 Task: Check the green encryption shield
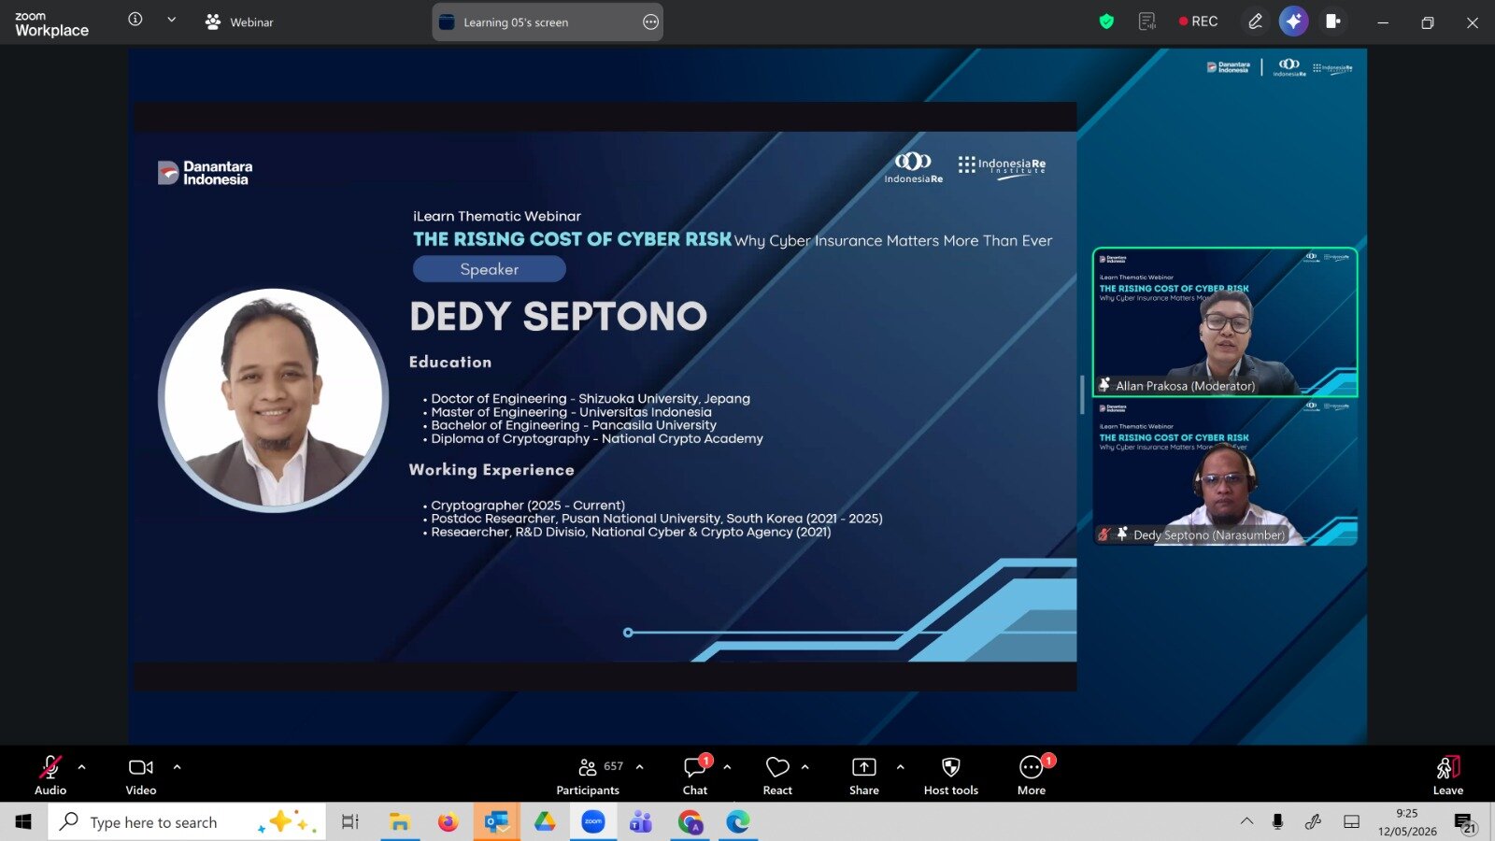(x=1106, y=21)
